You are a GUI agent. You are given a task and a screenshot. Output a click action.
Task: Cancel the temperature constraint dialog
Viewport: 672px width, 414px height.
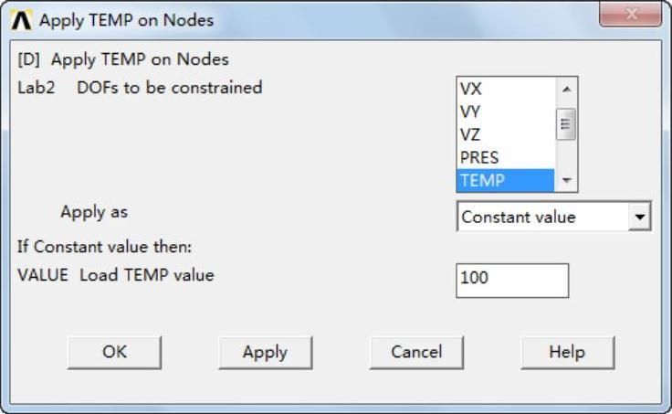coord(416,352)
